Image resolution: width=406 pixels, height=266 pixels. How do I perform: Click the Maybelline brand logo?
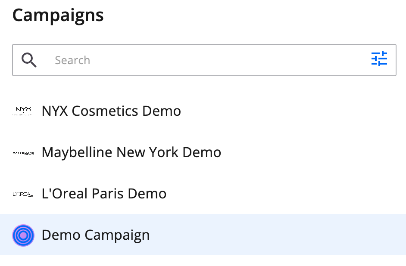coord(23,153)
